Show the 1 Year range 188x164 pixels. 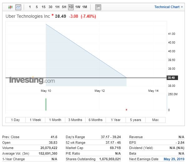[x=116, y=120]
